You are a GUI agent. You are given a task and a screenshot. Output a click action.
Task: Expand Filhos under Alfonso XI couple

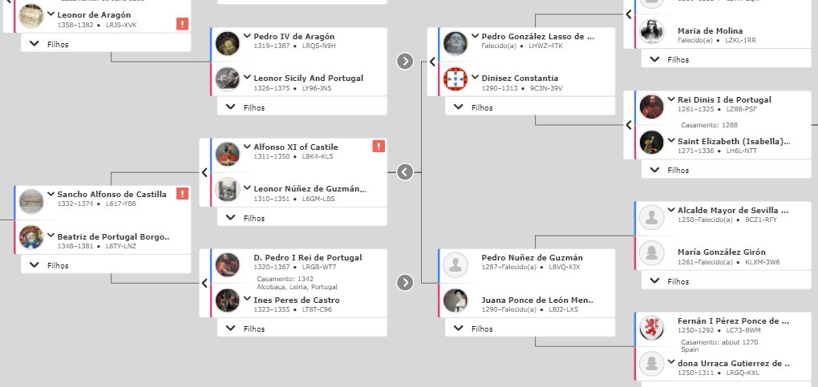pos(302,218)
